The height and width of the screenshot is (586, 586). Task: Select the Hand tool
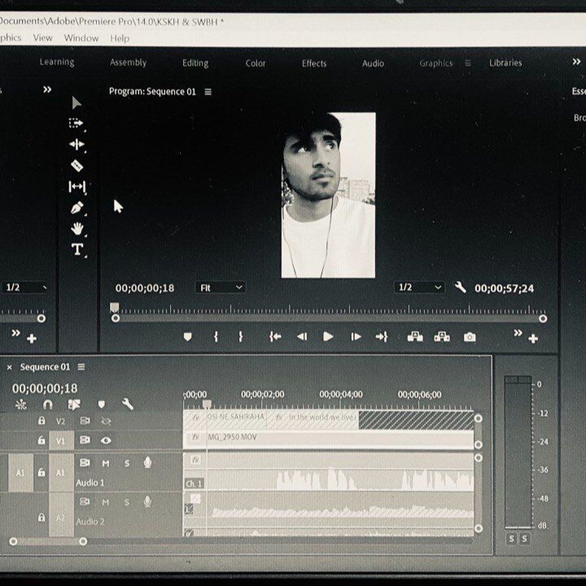point(77,229)
